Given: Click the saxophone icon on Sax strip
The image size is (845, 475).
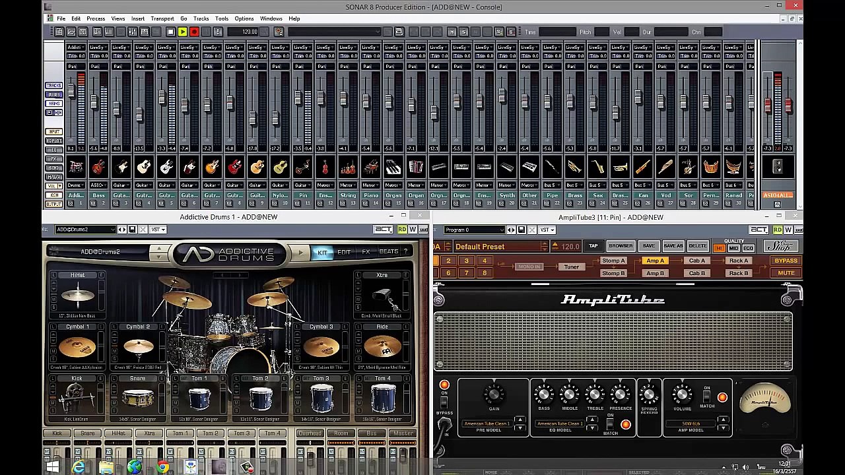Looking at the screenshot, I should 597,167.
